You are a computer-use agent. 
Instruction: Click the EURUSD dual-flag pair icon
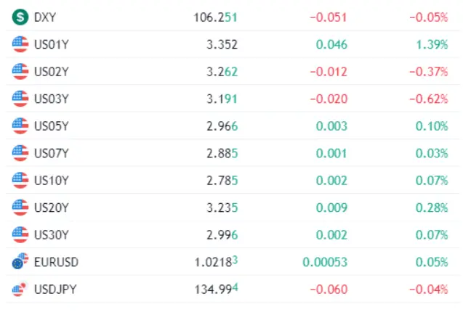[20, 261]
